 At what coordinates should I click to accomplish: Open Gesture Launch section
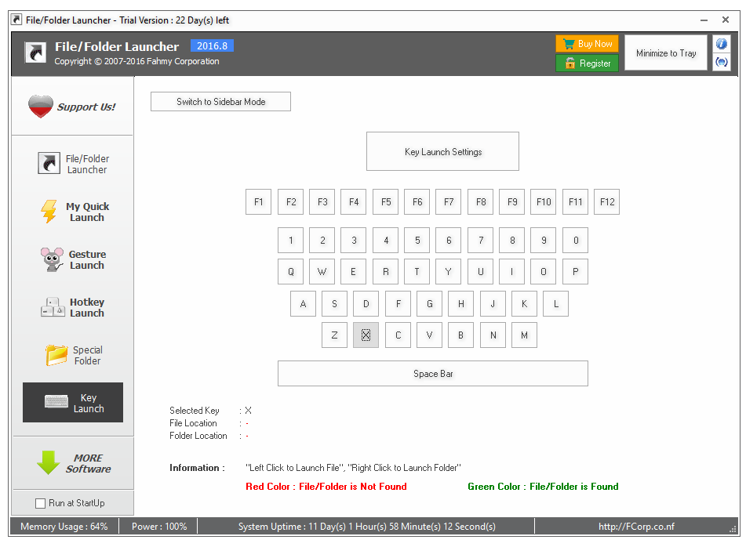[x=73, y=259]
